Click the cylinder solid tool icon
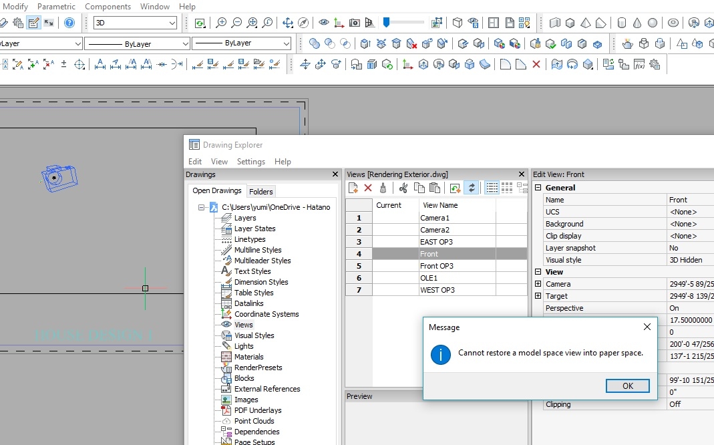 (x=621, y=23)
